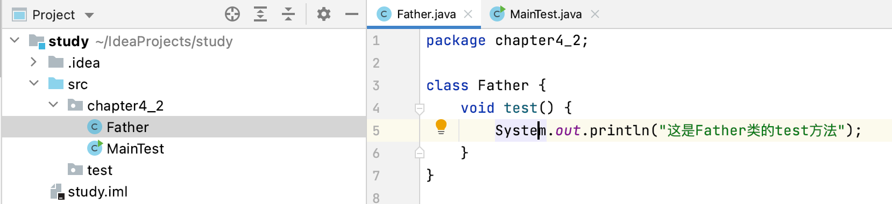The height and width of the screenshot is (204, 892).
Task: Click 'System' on line 5
Action: (x=520, y=130)
